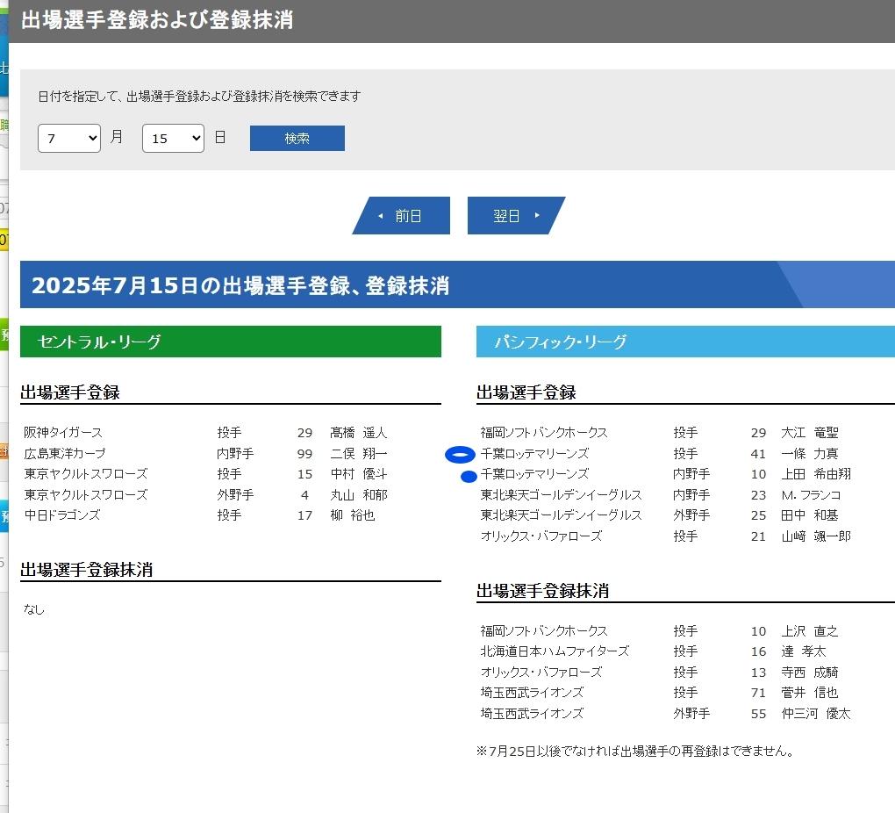Go to the next day with 翌日
The image size is (895, 813).
click(x=516, y=215)
